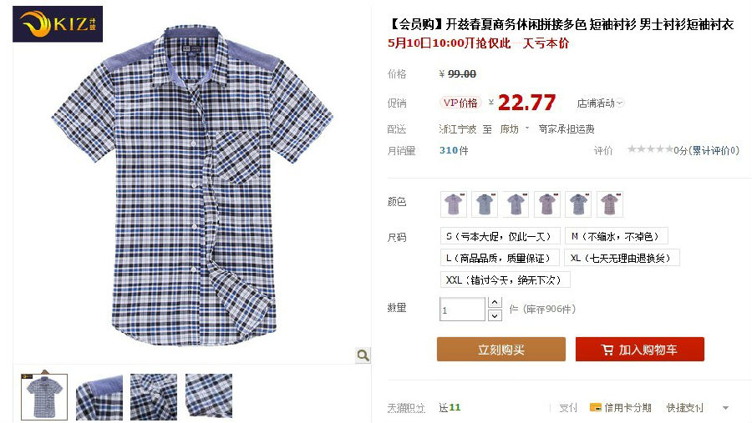Click the magnifier zoom icon on product image
Image resolution: width=752 pixels, height=423 pixels.
[363, 355]
